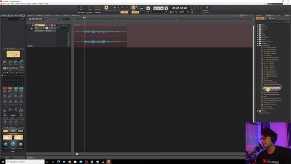Select the S-Type console emulator mode

pos(5,131)
